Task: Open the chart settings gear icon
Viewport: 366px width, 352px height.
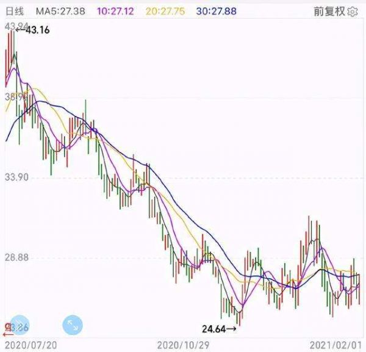Action: [353, 12]
